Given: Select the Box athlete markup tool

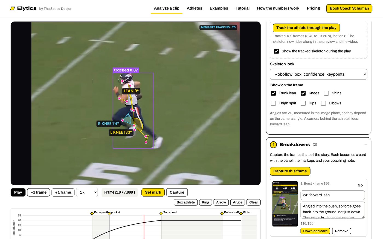Looking at the screenshot, I should tap(186, 202).
